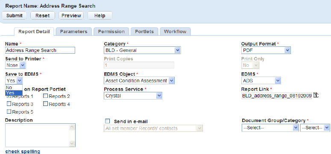331x154 pixels.
Task: Choose Yes option in the open dropdown
Action: point(14,93)
